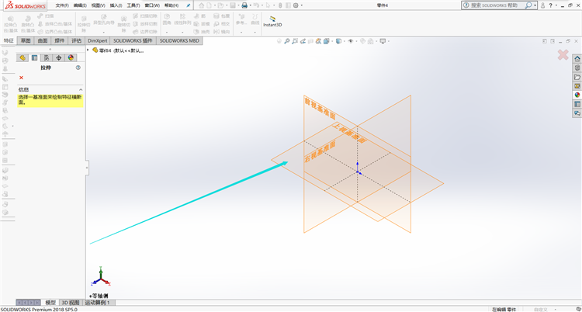Open the 文件(F) menu

(62, 5)
